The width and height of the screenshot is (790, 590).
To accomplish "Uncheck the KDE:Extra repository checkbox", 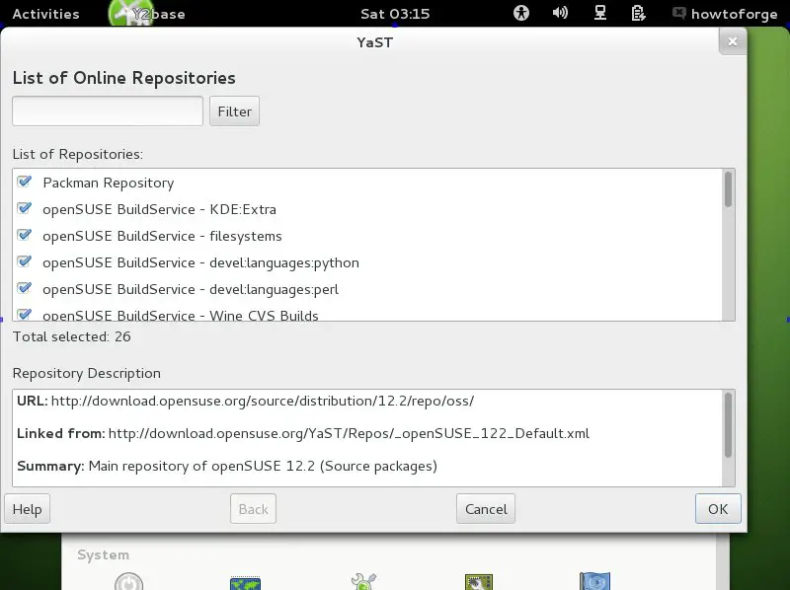I will tap(24, 208).
